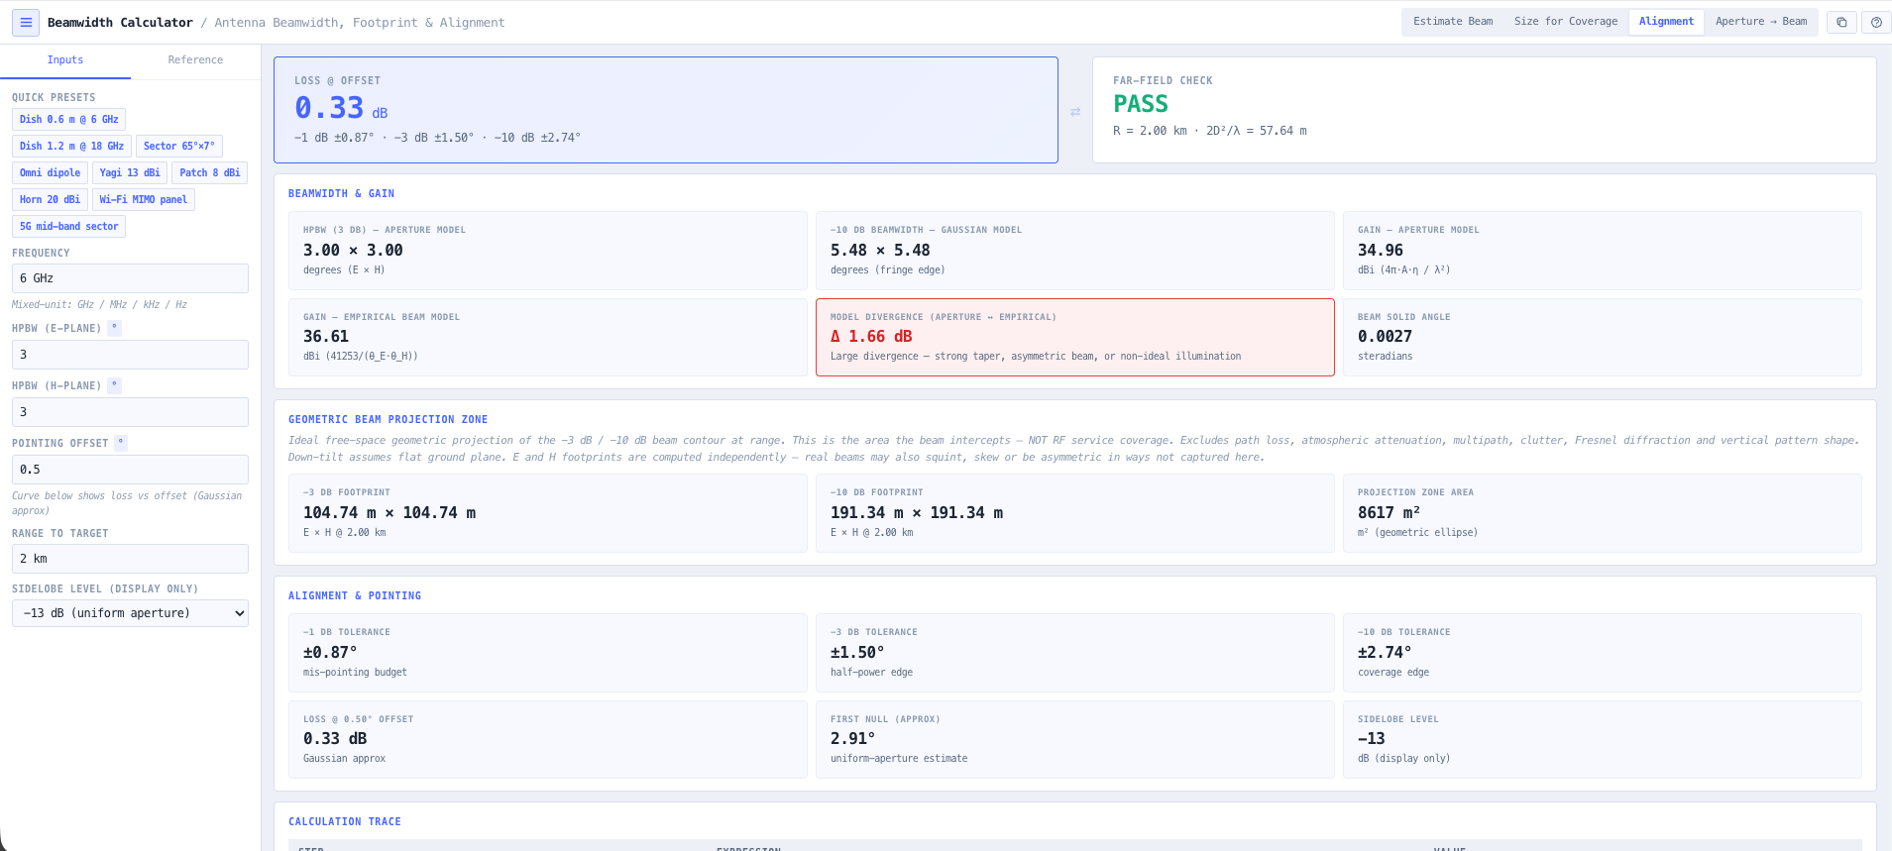
Task: Click the swap arrows icon between result cards
Action: (x=1075, y=112)
